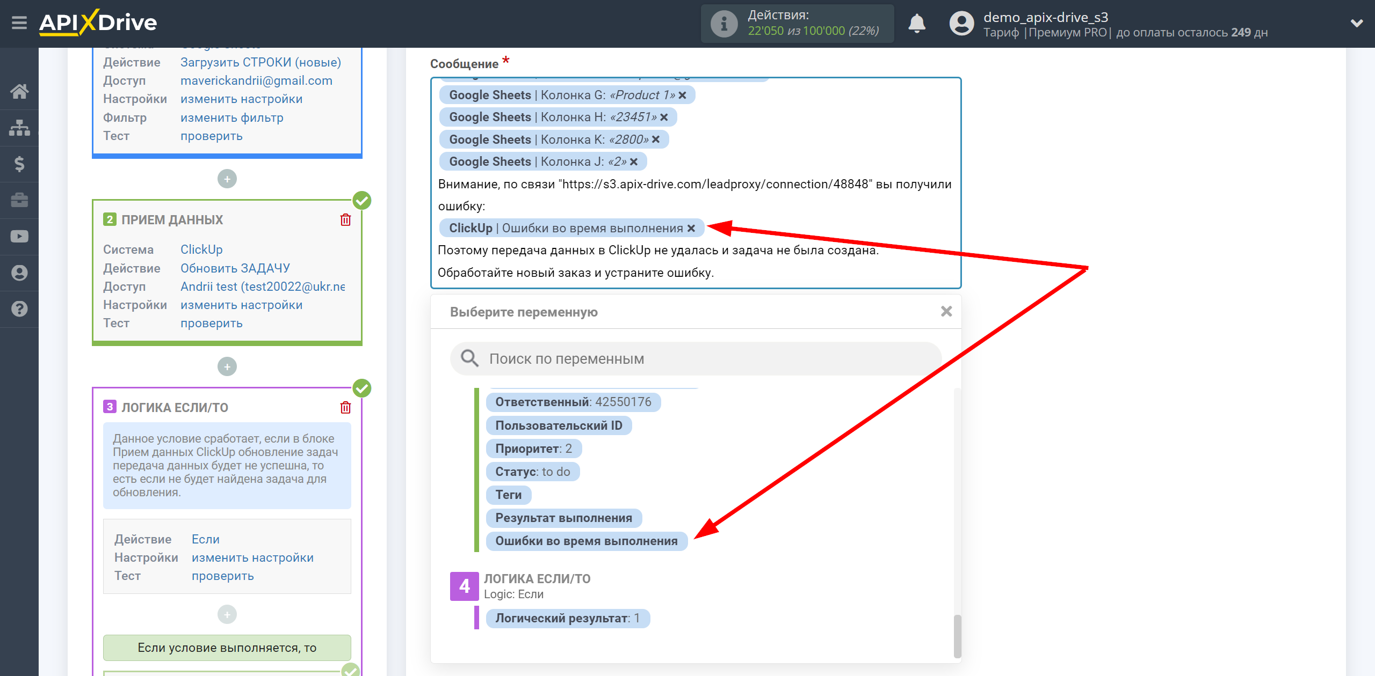Click изменить настройки in ClickUp block

click(x=241, y=305)
